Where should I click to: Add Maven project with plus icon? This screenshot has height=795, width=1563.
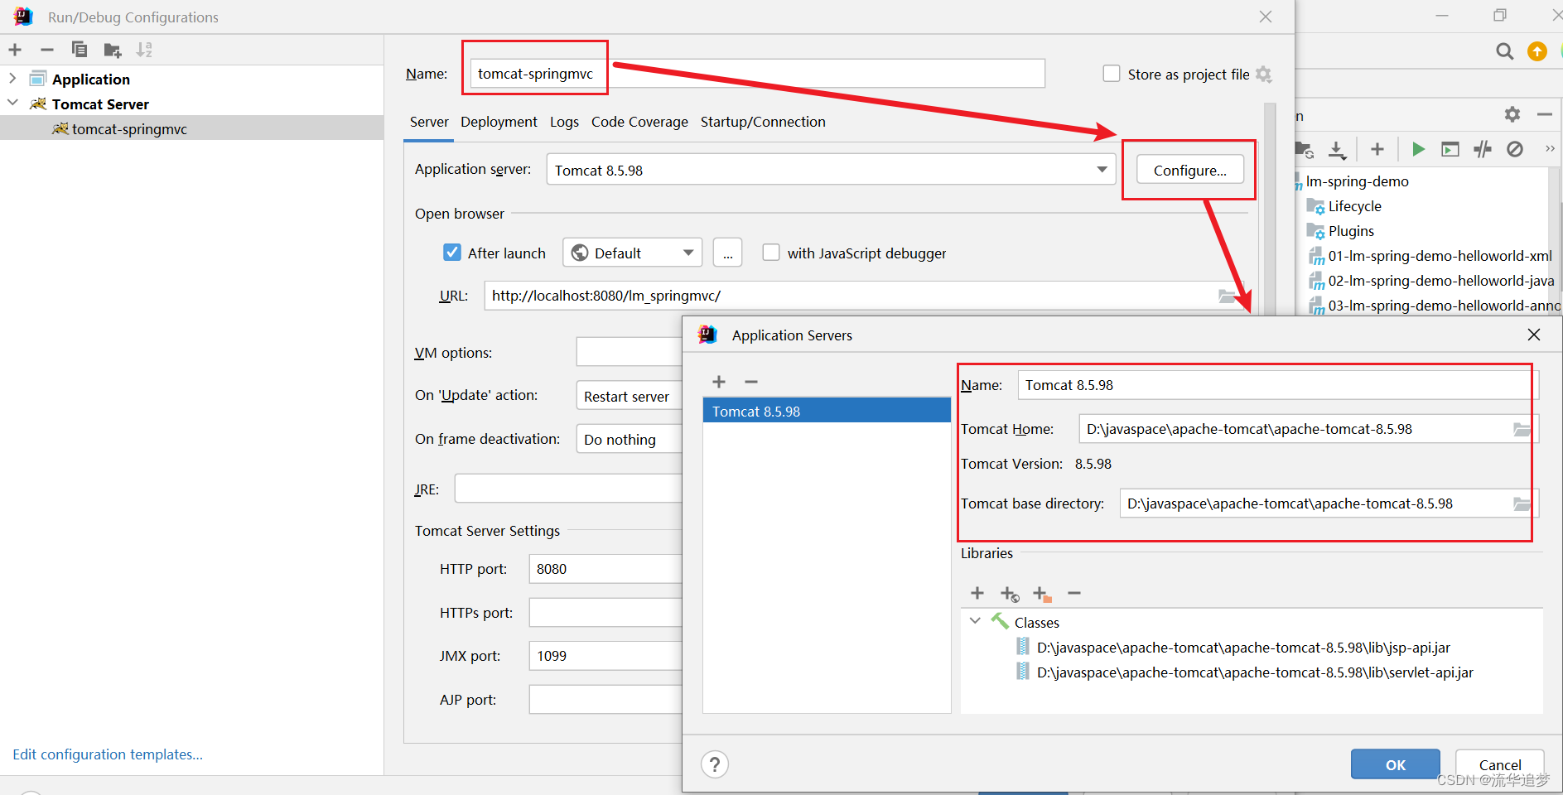coord(1377,149)
